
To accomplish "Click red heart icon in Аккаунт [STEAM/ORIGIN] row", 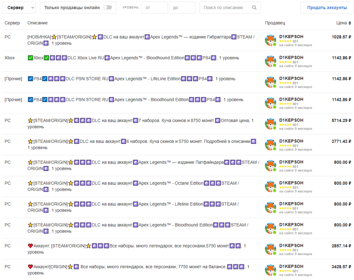I will tap(30, 246).
